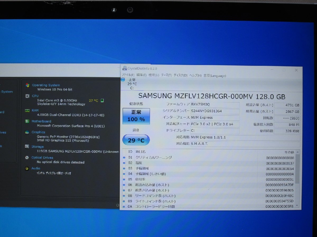Click the 生の値 column header in SMART list

click(x=289, y=152)
